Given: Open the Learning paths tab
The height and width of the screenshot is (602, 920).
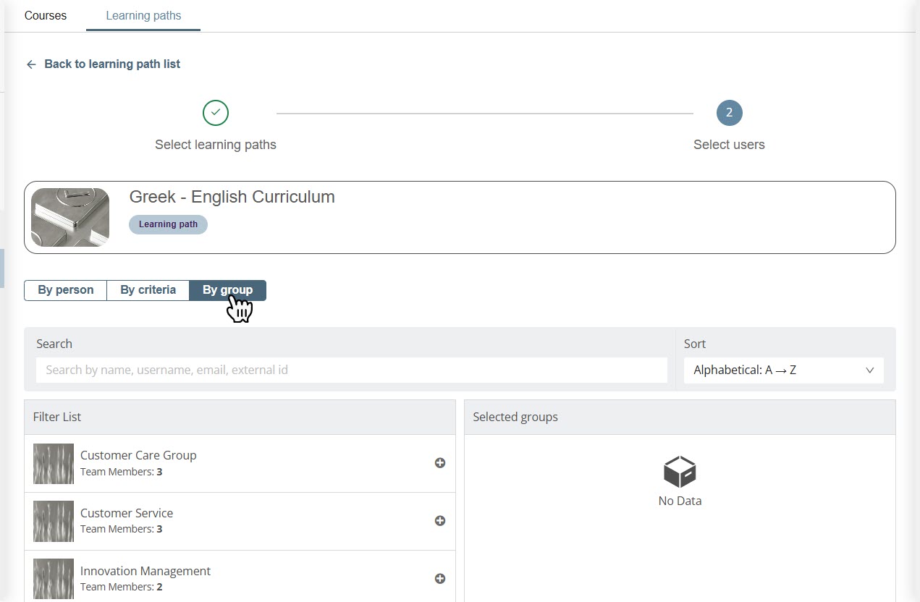Looking at the screenshot, I should tap(143, 16).
